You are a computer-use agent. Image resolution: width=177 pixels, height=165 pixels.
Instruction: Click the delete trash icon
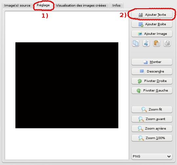pos(167,43)
